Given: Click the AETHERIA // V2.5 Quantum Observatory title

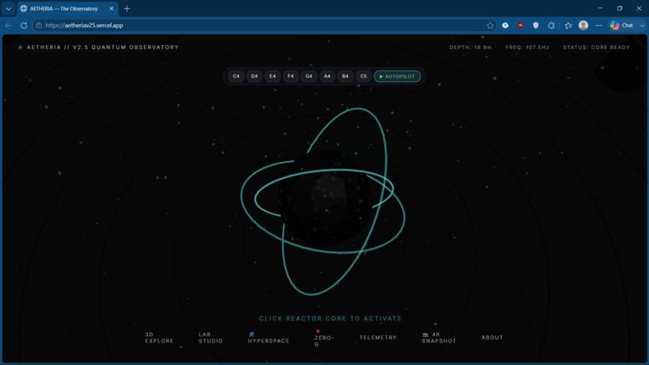Looking at the screenshot, I should click(102, 48).
